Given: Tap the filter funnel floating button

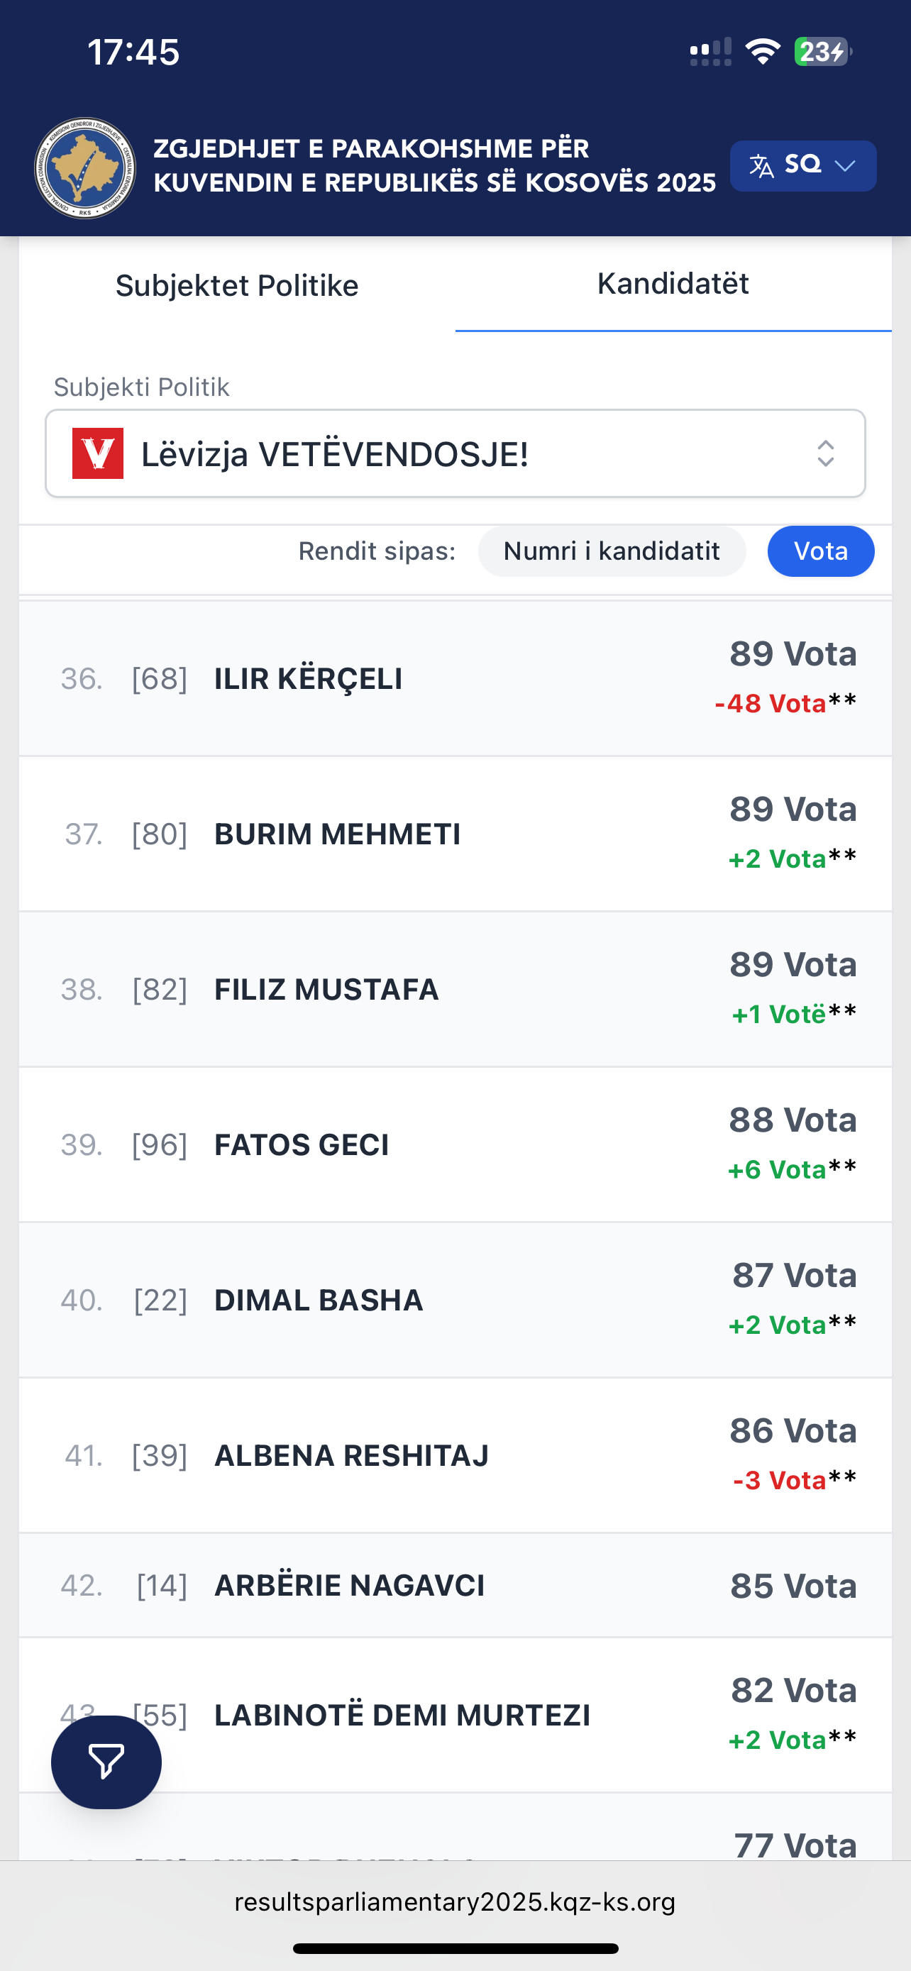Looking at the screenshot, I should point(106,1762).
